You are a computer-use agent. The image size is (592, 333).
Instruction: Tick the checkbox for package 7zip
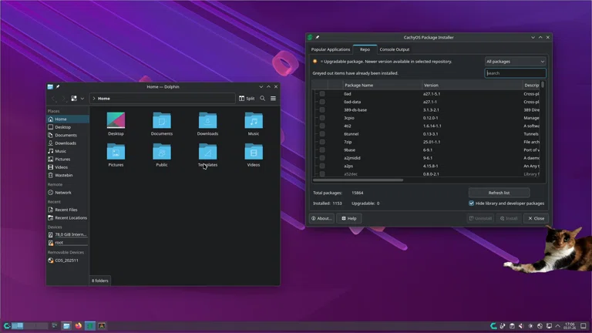point(322,142)
